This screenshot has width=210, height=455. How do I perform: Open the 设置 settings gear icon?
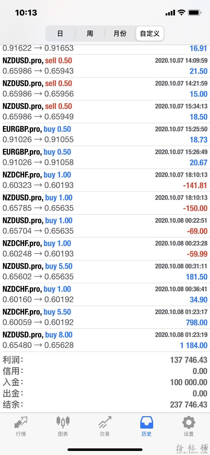[189, 422]
